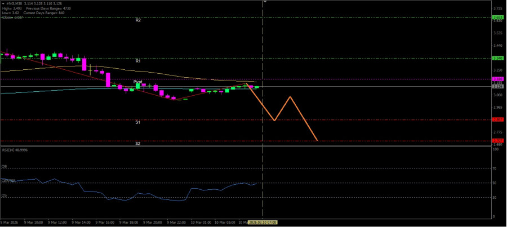Click the red S1 price tag
Screen dimensions: 507x227
coord(497,119)
